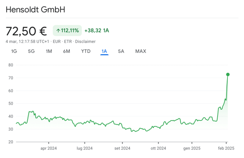Switch to the 6M range tab
The width and height of the screenshot is (244, 158).
[66, 51]
